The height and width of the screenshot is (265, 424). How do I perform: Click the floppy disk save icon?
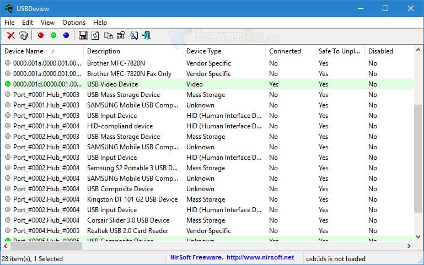point(83,35)
